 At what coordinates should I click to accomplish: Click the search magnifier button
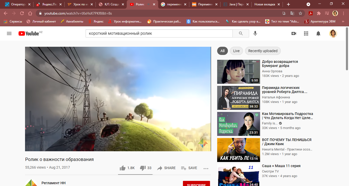241,33
